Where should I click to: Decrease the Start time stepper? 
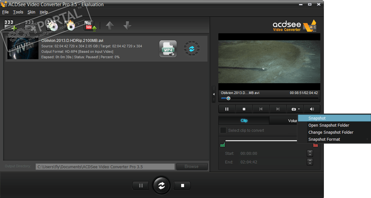tap(310, 155)
